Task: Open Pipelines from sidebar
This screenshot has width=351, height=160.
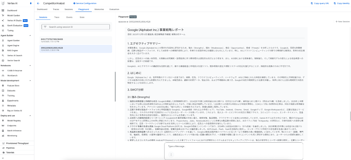Action: tap(10, 148)
